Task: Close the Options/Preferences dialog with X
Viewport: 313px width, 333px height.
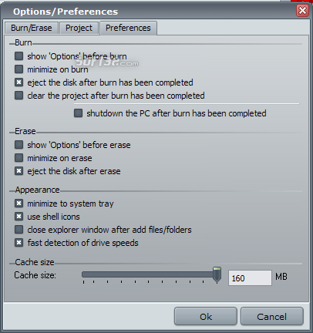Action: pyautogui.click(x=302, y=11)
